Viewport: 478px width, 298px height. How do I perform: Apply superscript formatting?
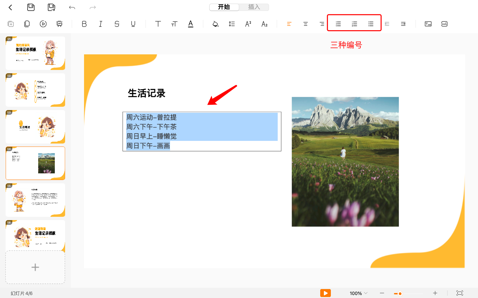(248, 24)
